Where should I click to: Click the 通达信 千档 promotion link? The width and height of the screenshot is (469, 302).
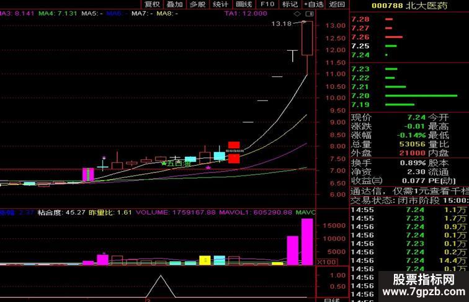409,191
